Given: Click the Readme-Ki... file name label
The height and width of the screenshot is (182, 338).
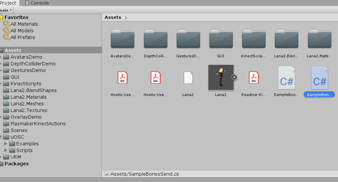Looking at the screenshot, I should 253,95.
